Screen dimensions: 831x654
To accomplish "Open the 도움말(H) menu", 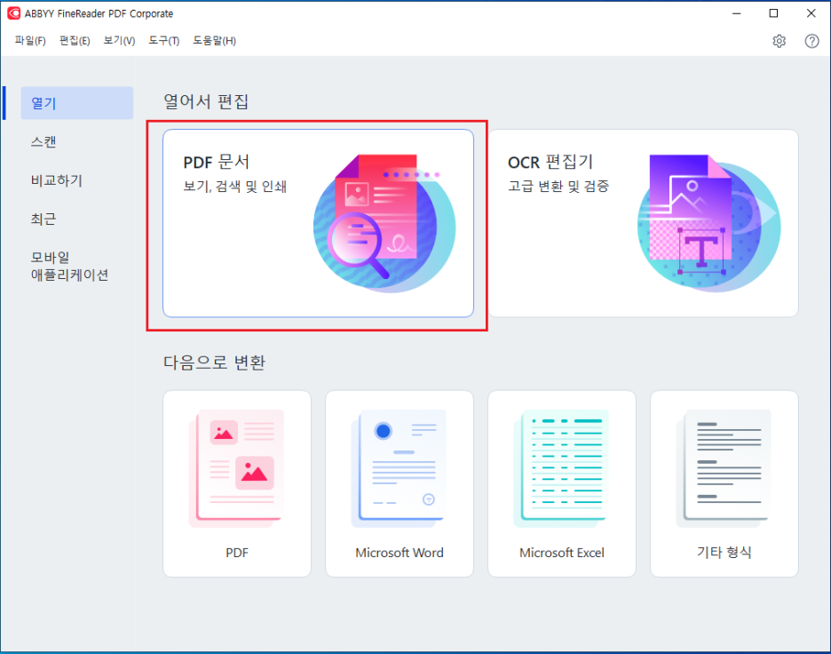I will coord(214,41).
